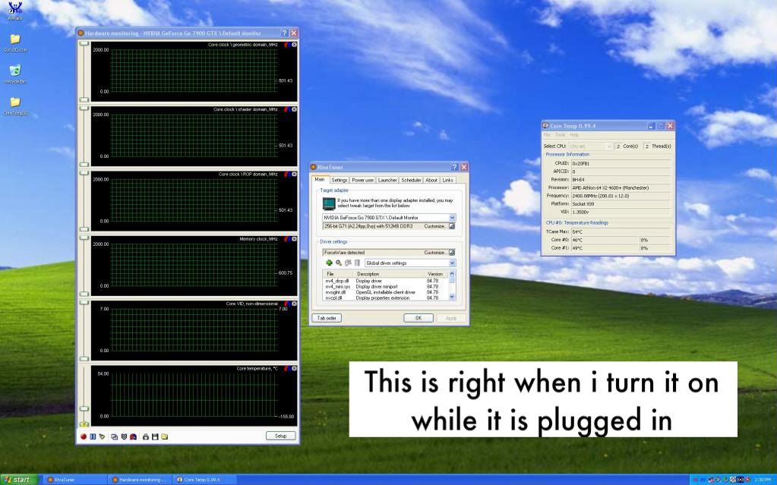Click the red-and-blue icon in bottom monitoring toolbar
The width and height of the screenshot is (777, 485).
[x=134, y=436]
